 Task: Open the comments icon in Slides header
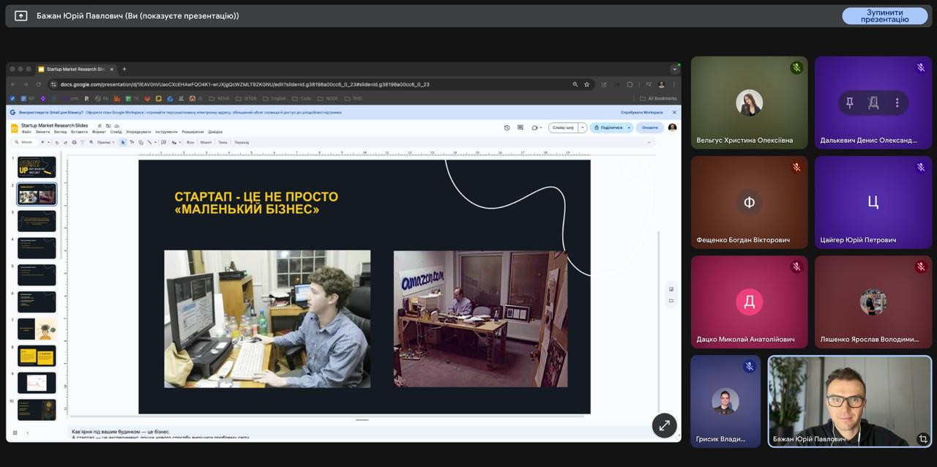click(520, 127)
